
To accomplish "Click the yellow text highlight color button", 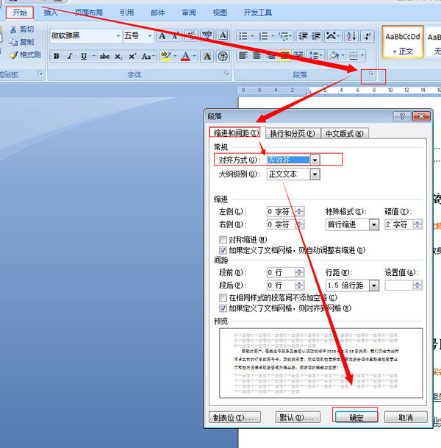I will pos(165,56).
